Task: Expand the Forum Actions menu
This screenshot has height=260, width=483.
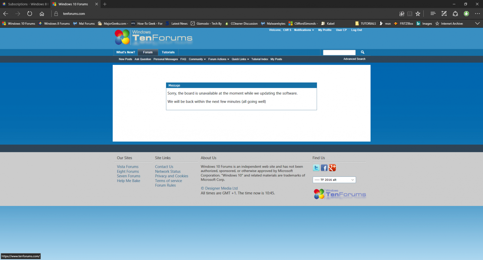Action: pyautogui.click(x=219, y=59)
